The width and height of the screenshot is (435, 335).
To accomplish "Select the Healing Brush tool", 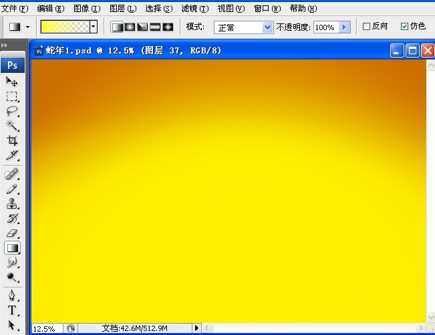I will click(x=11, y=175).
